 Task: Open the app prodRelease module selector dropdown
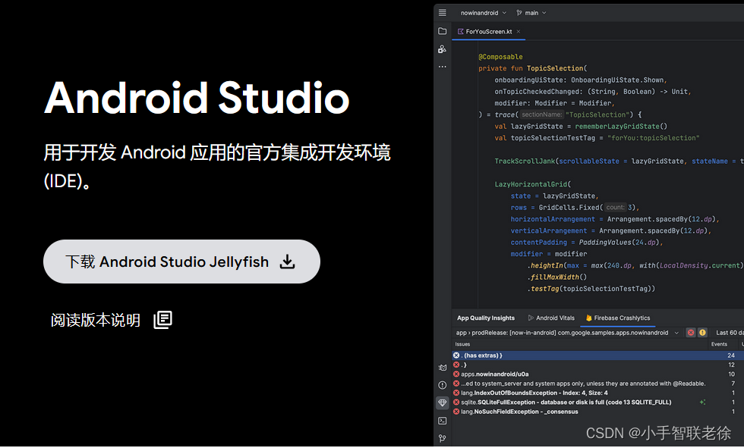click(x=568, y=333)
